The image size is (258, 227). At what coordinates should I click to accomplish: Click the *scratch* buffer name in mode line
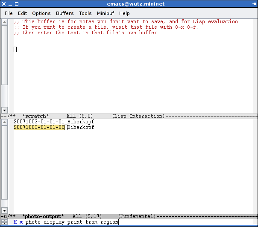point(35,116)
